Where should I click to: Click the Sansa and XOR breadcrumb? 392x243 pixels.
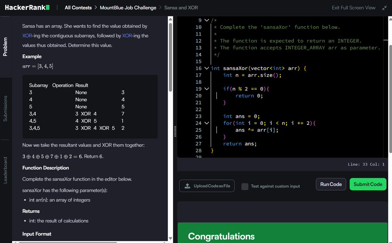click(181, 8)
